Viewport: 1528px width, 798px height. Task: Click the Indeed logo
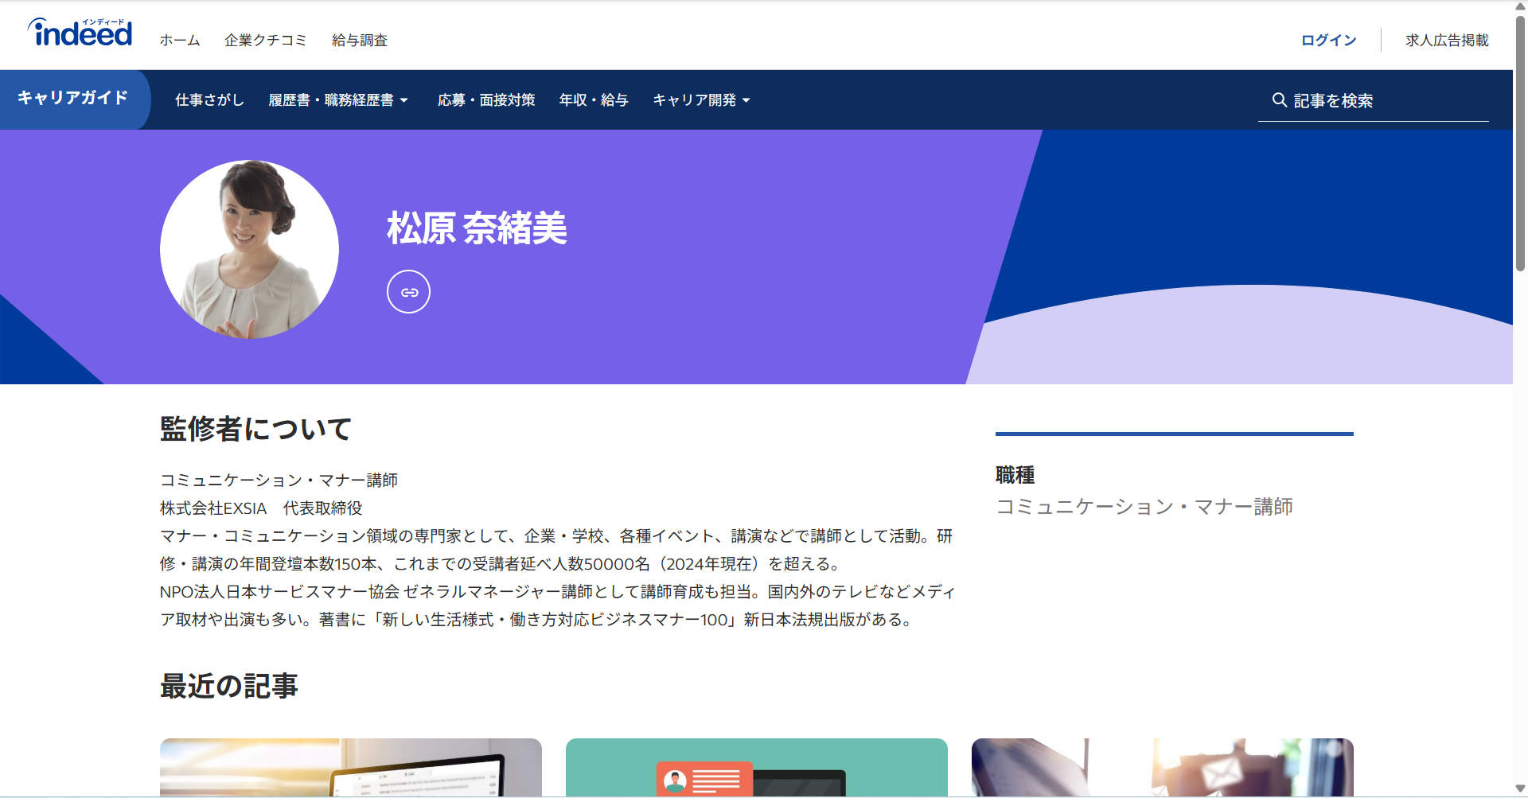80,33
